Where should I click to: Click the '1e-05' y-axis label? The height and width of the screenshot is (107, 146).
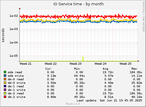click(x=14, y=56)
